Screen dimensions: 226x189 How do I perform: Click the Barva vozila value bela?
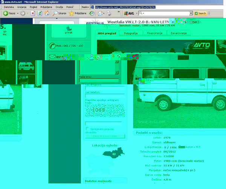pos(166,175)
